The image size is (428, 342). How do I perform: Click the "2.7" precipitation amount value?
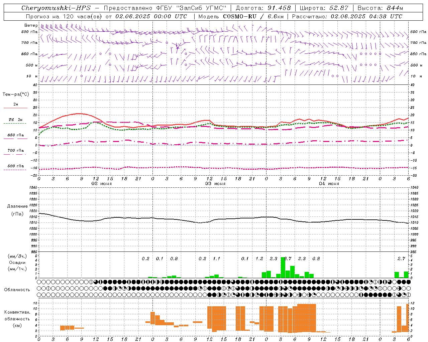(401, 259)
